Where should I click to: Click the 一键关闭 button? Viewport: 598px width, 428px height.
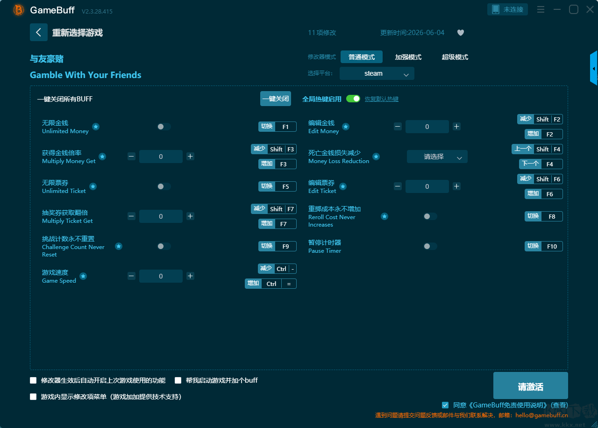coord(276,99)
